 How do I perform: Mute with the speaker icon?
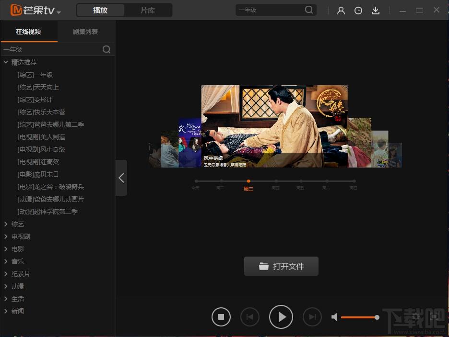click(334, 317)
